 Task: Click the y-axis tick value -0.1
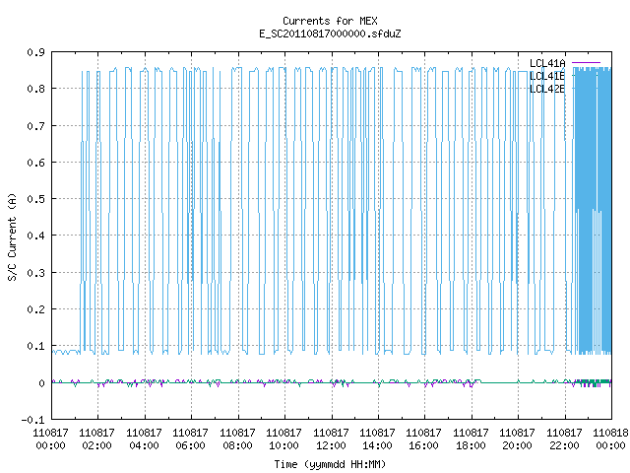tap(32, 420)
